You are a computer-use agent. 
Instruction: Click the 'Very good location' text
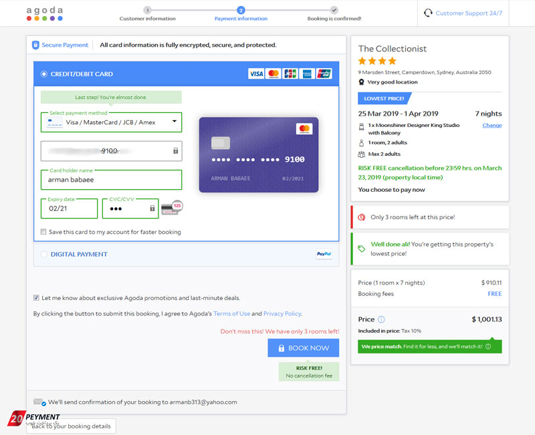(x=393, y=82)
